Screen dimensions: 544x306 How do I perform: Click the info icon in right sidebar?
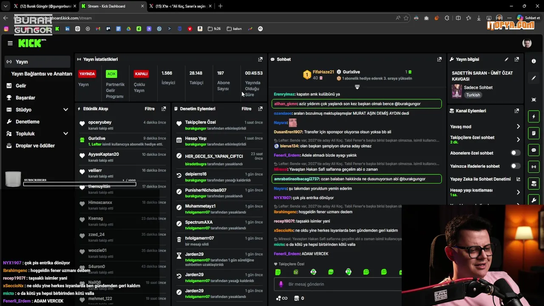(x=534, y=61)
